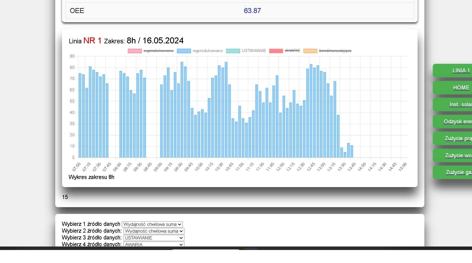The height and width of the screenshot is (263, 472).
Task: Click the OEE row label
Action: pos(77,11)
